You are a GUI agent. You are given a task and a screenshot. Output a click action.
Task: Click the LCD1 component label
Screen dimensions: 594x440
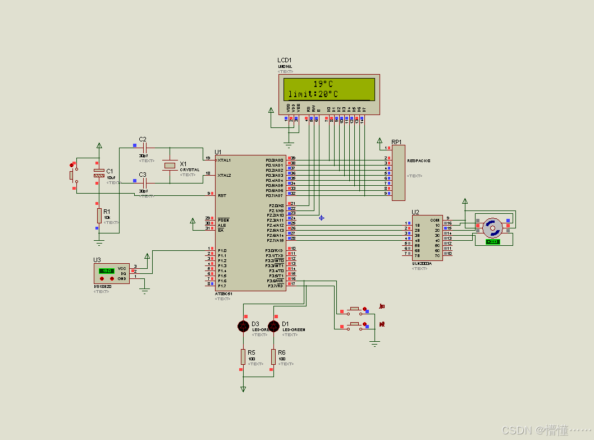285,60
